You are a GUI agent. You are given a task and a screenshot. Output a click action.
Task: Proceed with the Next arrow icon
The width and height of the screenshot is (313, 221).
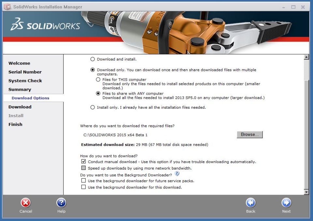point(286,203)
